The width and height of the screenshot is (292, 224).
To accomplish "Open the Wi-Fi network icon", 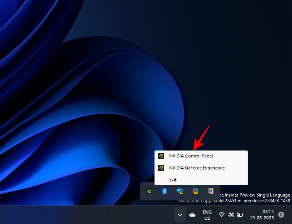I will [222, 215].
